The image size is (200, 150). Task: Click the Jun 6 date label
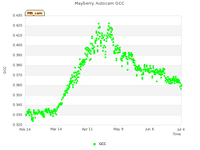pos(150,129)
